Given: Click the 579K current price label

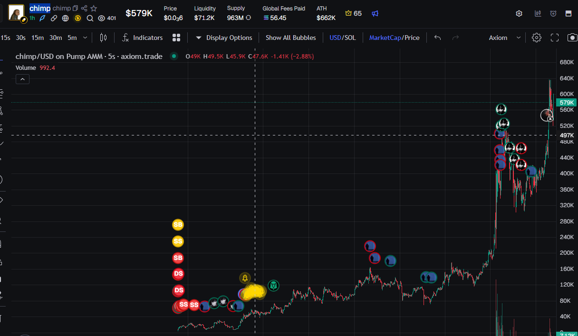Looking at the screenshot, I should [567, 103].
